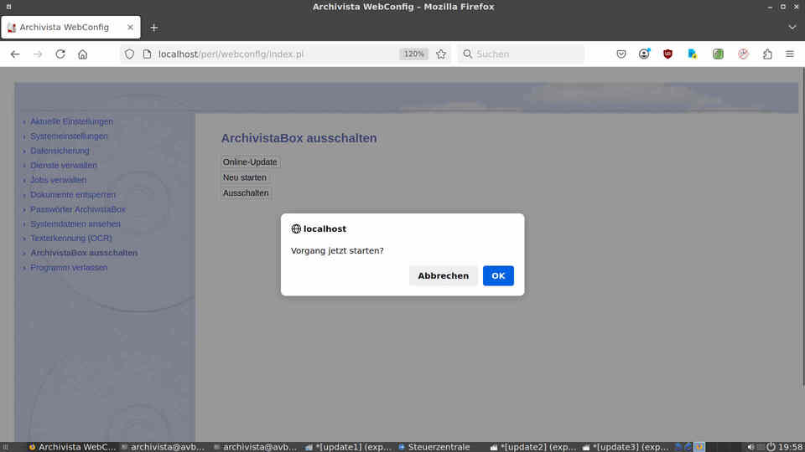Switch to the Steuerzentrale taskbar window
This screenshot has height=452, width=805.
[434, 447]
